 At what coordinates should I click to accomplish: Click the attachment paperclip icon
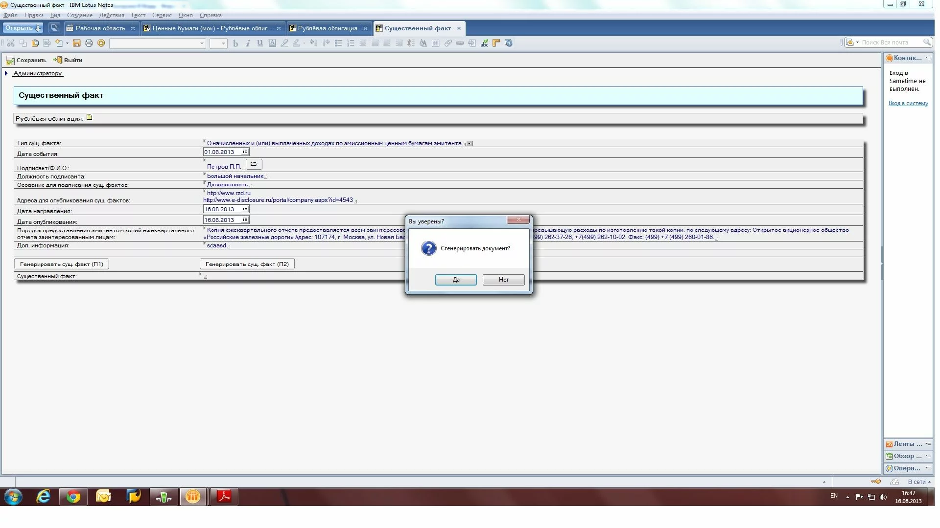[448, 43]
